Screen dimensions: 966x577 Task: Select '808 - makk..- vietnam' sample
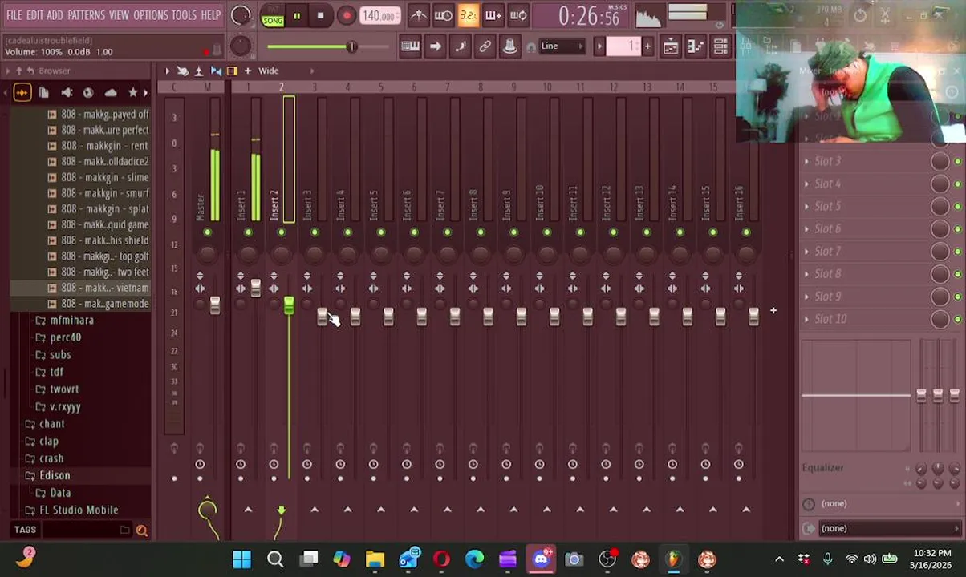point(98,288)
